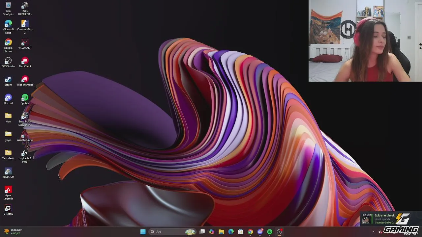
Task: Select the VALORANT desktop shortcut
Action: coord(25,44)
